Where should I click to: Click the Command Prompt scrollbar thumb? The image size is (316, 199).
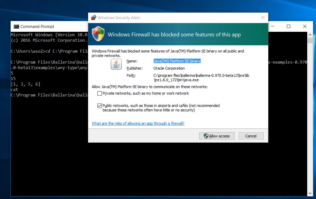point(310,40)
